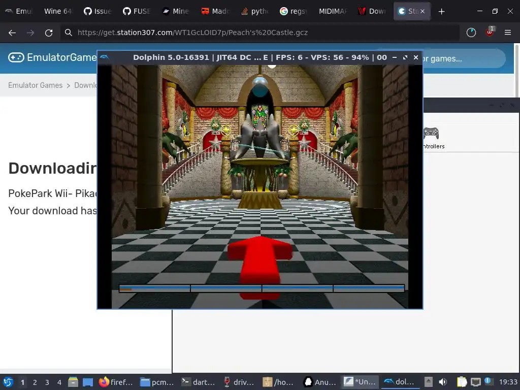Switch to workspace 4
520x390 pixels.
click(x=59, y=382)
